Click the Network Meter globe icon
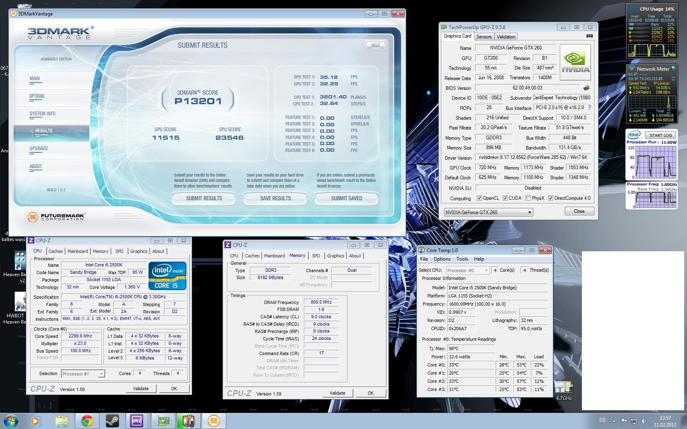687x429 pixels. [x=673, y=68]
